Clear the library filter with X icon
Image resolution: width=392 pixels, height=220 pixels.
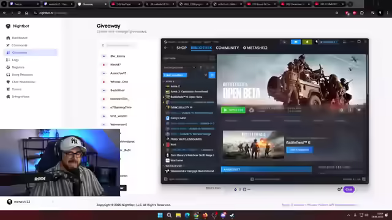(x=206, y=75)
